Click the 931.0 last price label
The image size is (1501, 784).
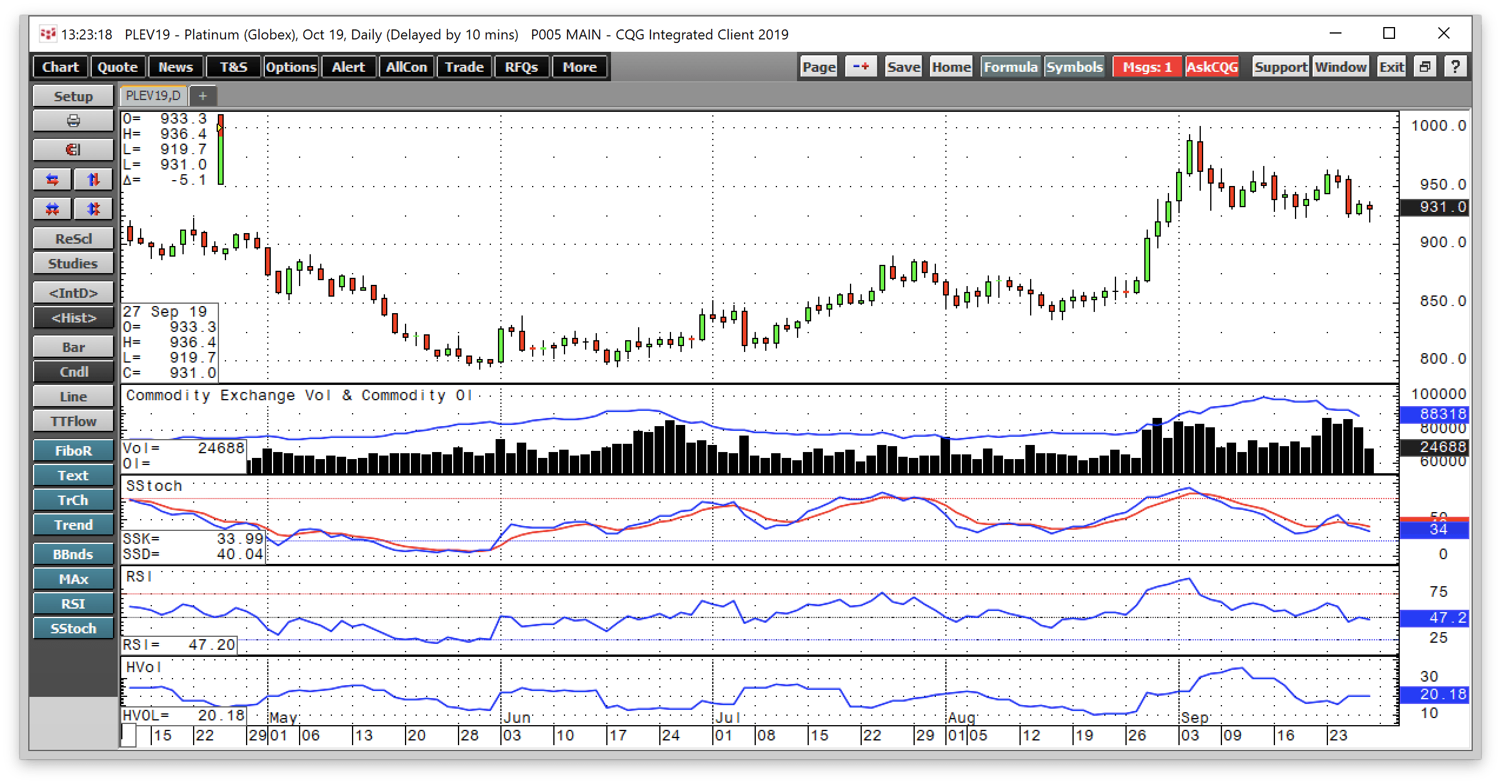1434,207
